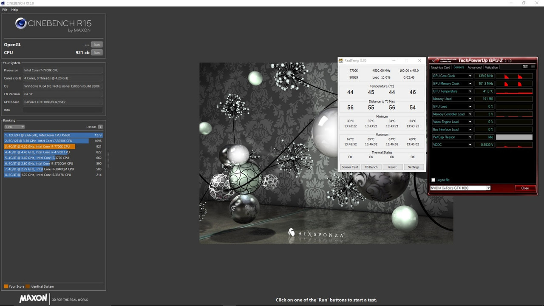Screen dimensions: 544x306
Task: Open the Memory Controller Load dropdown
Action: point(470,114)
